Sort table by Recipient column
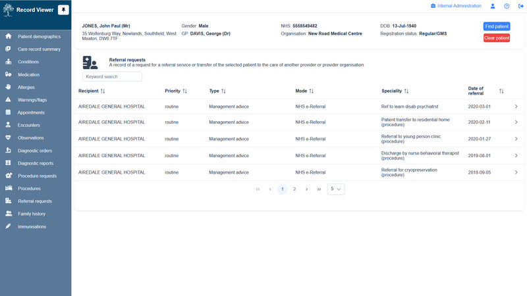 tap(103, 91)
